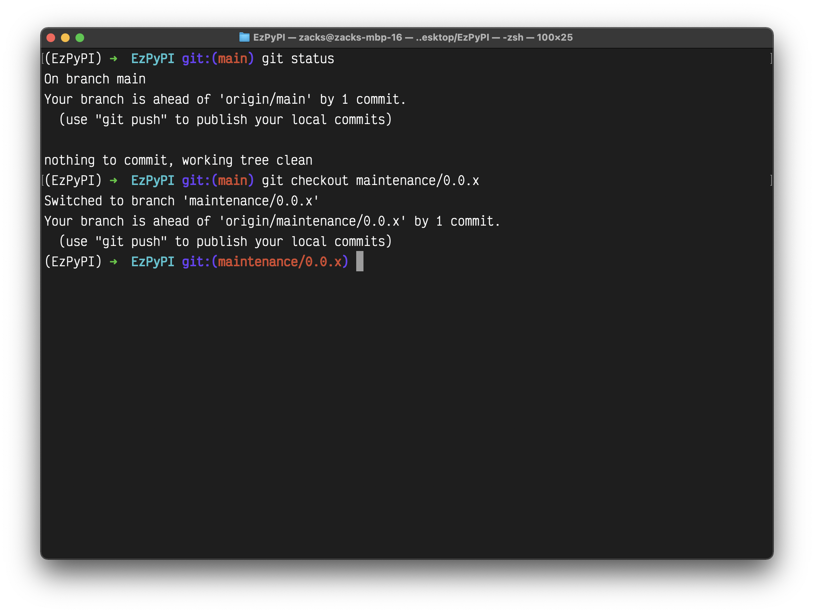Viewport: 814px width, 613px height.
Task: Click the red 'main' branch label in first prompt
Action: pos(233,59)
